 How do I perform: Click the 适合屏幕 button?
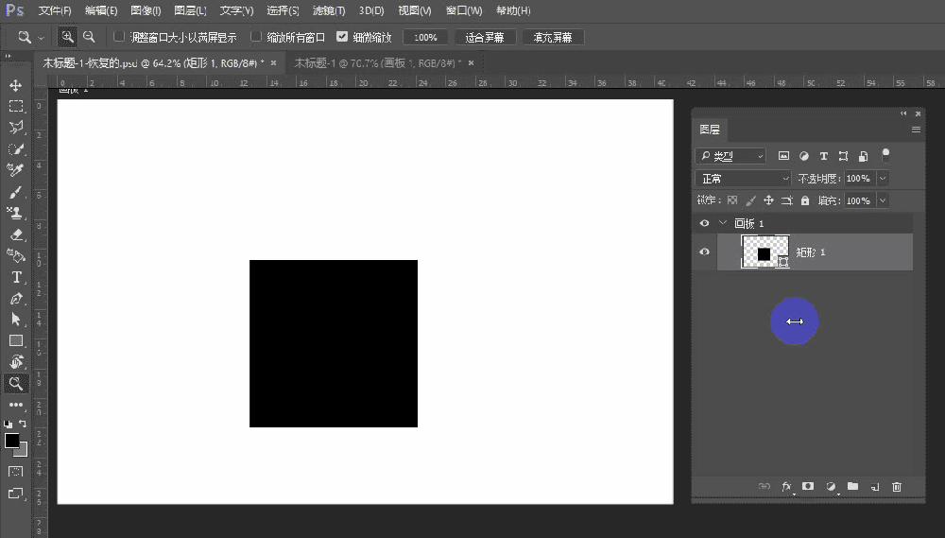[x=485, y=38]
